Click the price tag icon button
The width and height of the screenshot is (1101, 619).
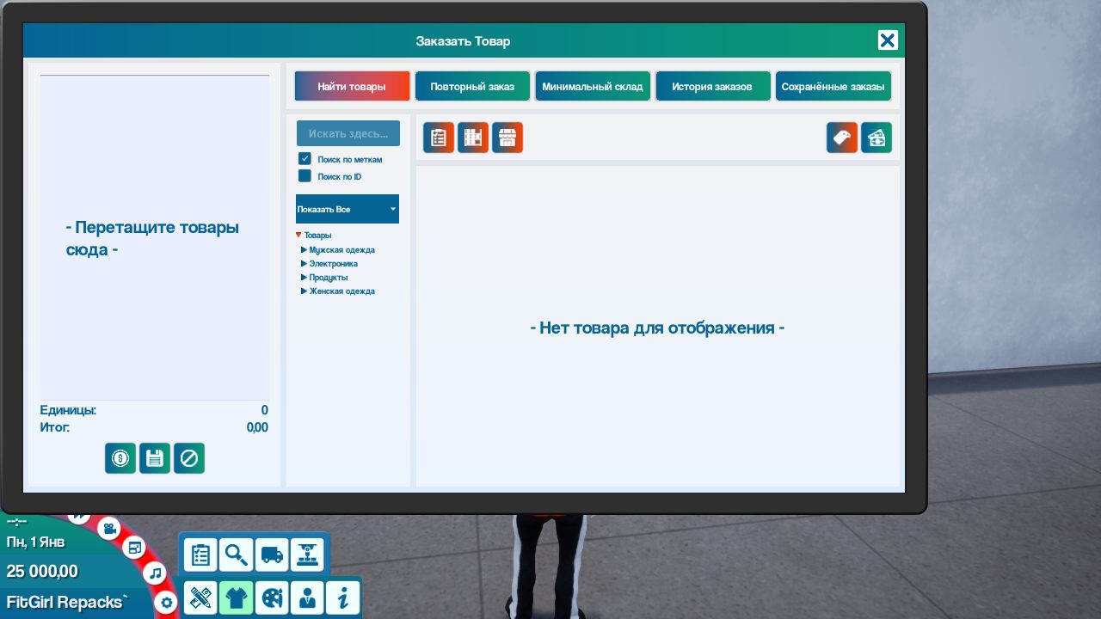coord(841,138)
